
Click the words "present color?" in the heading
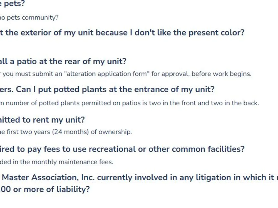click(217, 33)
